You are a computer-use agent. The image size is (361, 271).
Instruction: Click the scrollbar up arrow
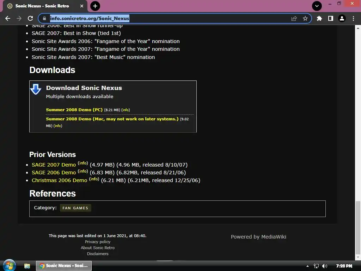tap(358, 28)
